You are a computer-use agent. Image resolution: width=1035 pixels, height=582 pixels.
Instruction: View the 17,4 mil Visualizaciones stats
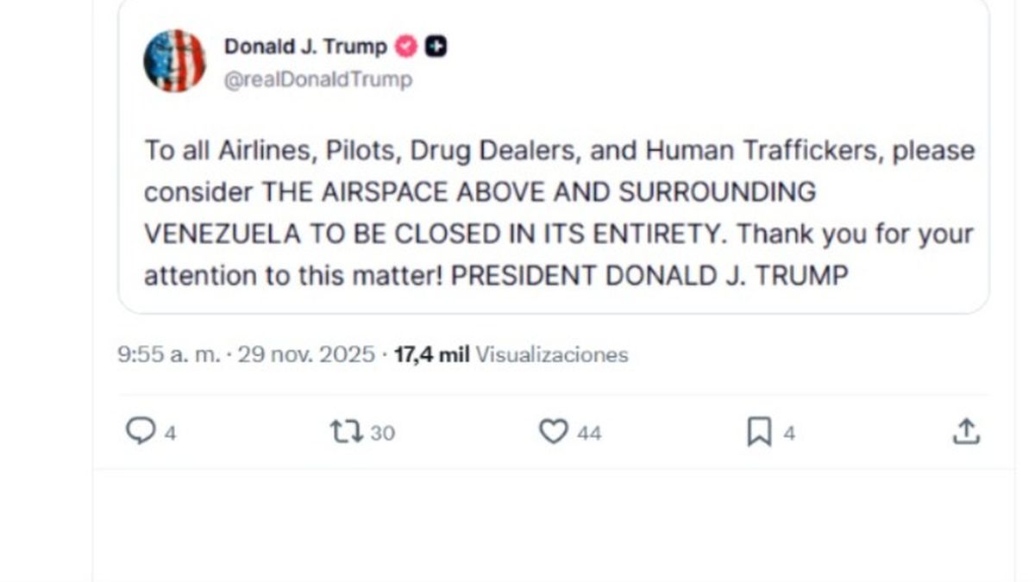tap(511, 354)
